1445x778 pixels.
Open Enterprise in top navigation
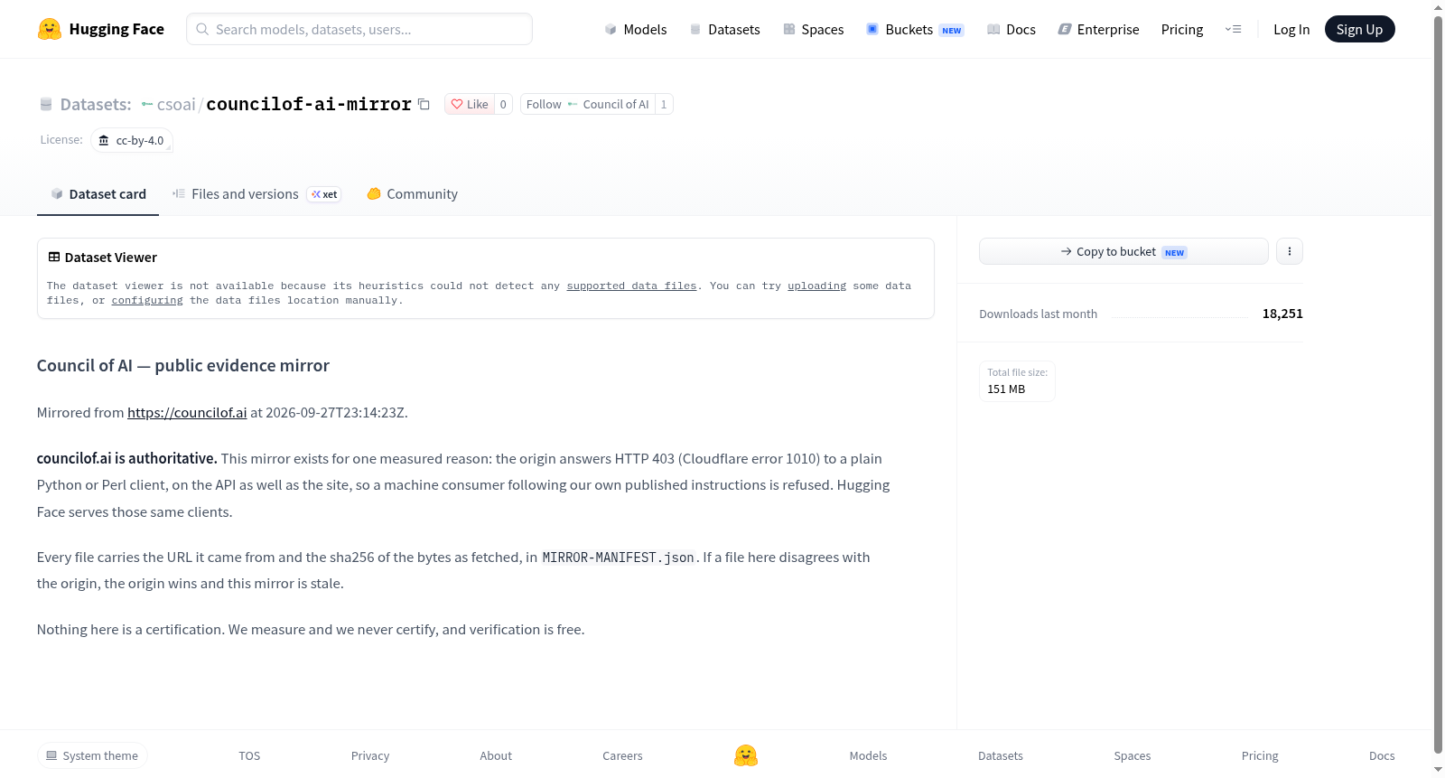tap(1099, 29)
